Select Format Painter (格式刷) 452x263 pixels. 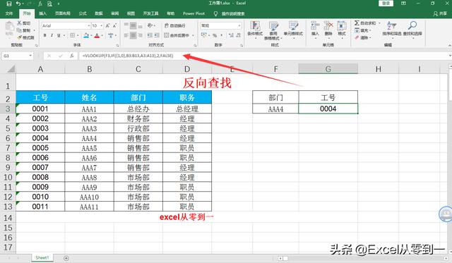pyautogui.click(x=25, y=37)
